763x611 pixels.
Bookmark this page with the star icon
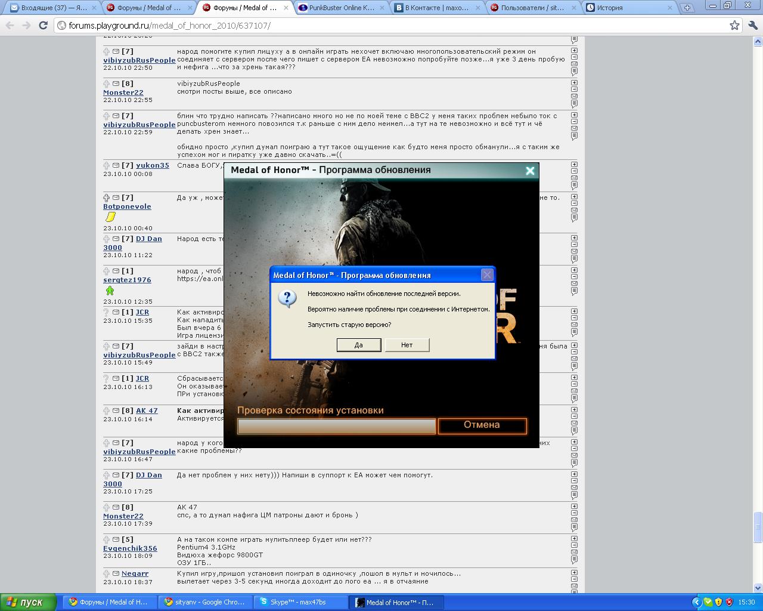[x=734, y=26]
